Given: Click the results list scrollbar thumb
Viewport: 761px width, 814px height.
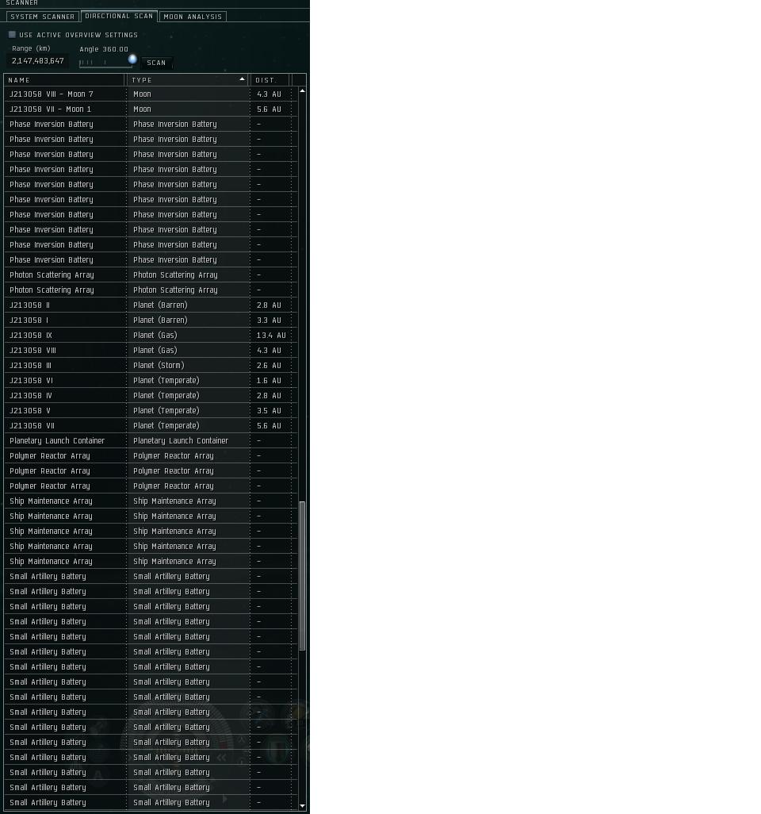Looking at the screenshot, I should tap(303, 575).
